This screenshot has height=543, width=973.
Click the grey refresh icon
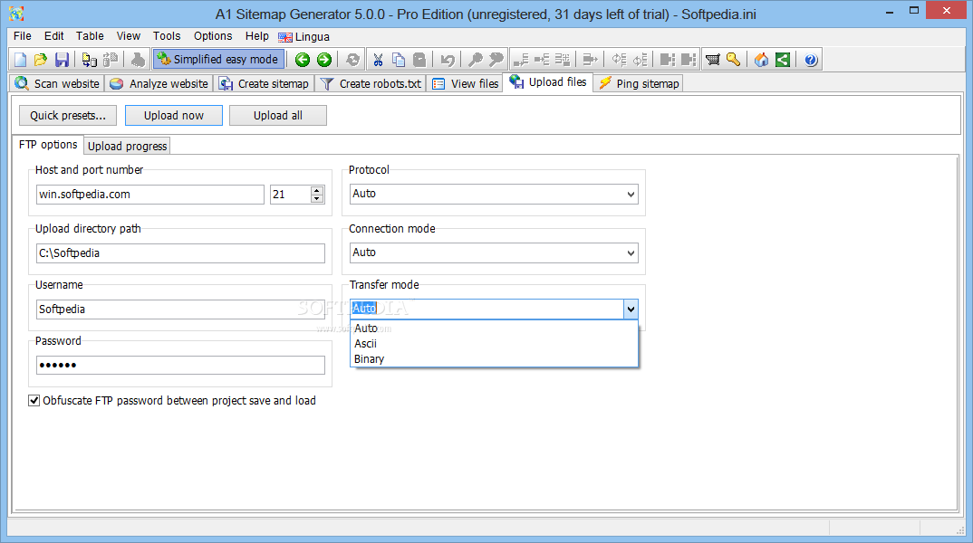point(352,60)
